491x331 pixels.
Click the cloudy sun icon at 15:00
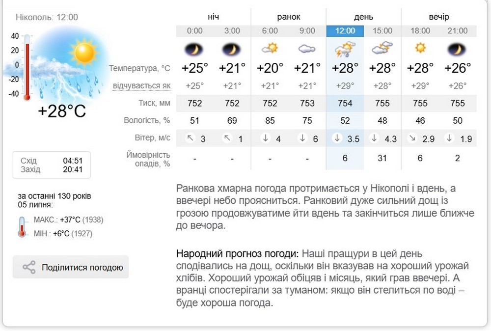[x=382, y=48]
